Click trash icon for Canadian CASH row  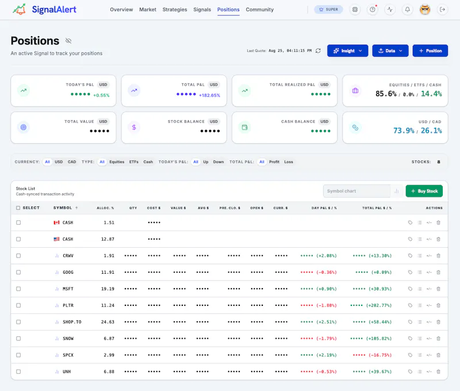(x=438, y=223)
